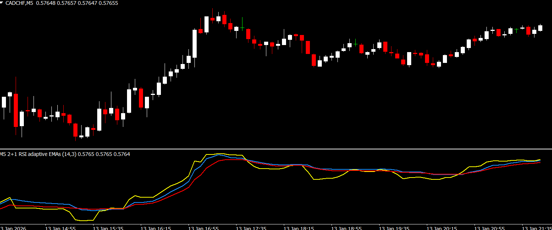Image resolution: width=552 pixels, height=230 pixels.
Task: Click the CADCHF,M5 symbol label
Action: 18,3
